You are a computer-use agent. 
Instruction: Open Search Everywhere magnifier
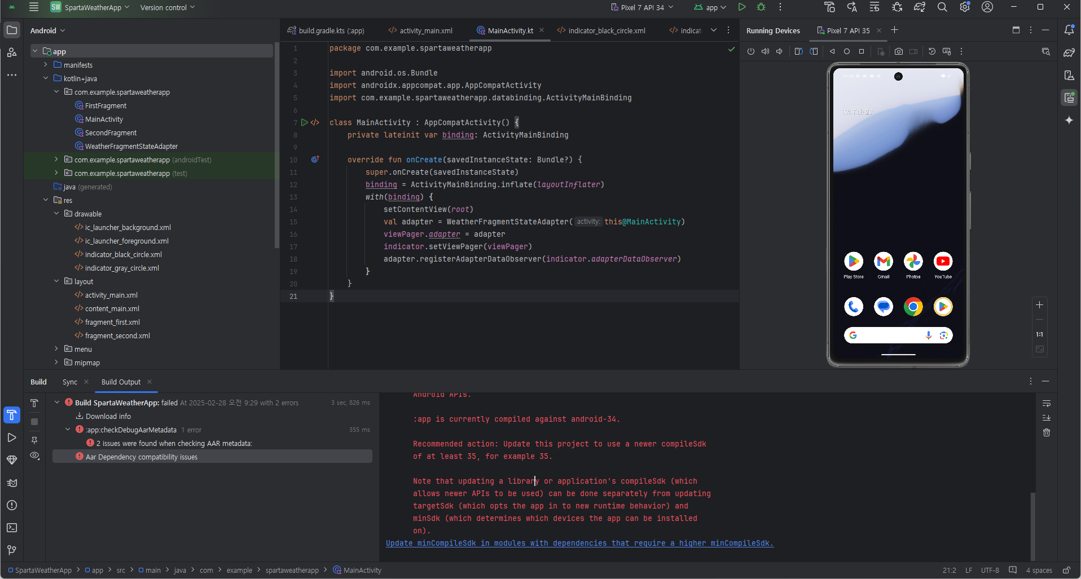point(942,7)
